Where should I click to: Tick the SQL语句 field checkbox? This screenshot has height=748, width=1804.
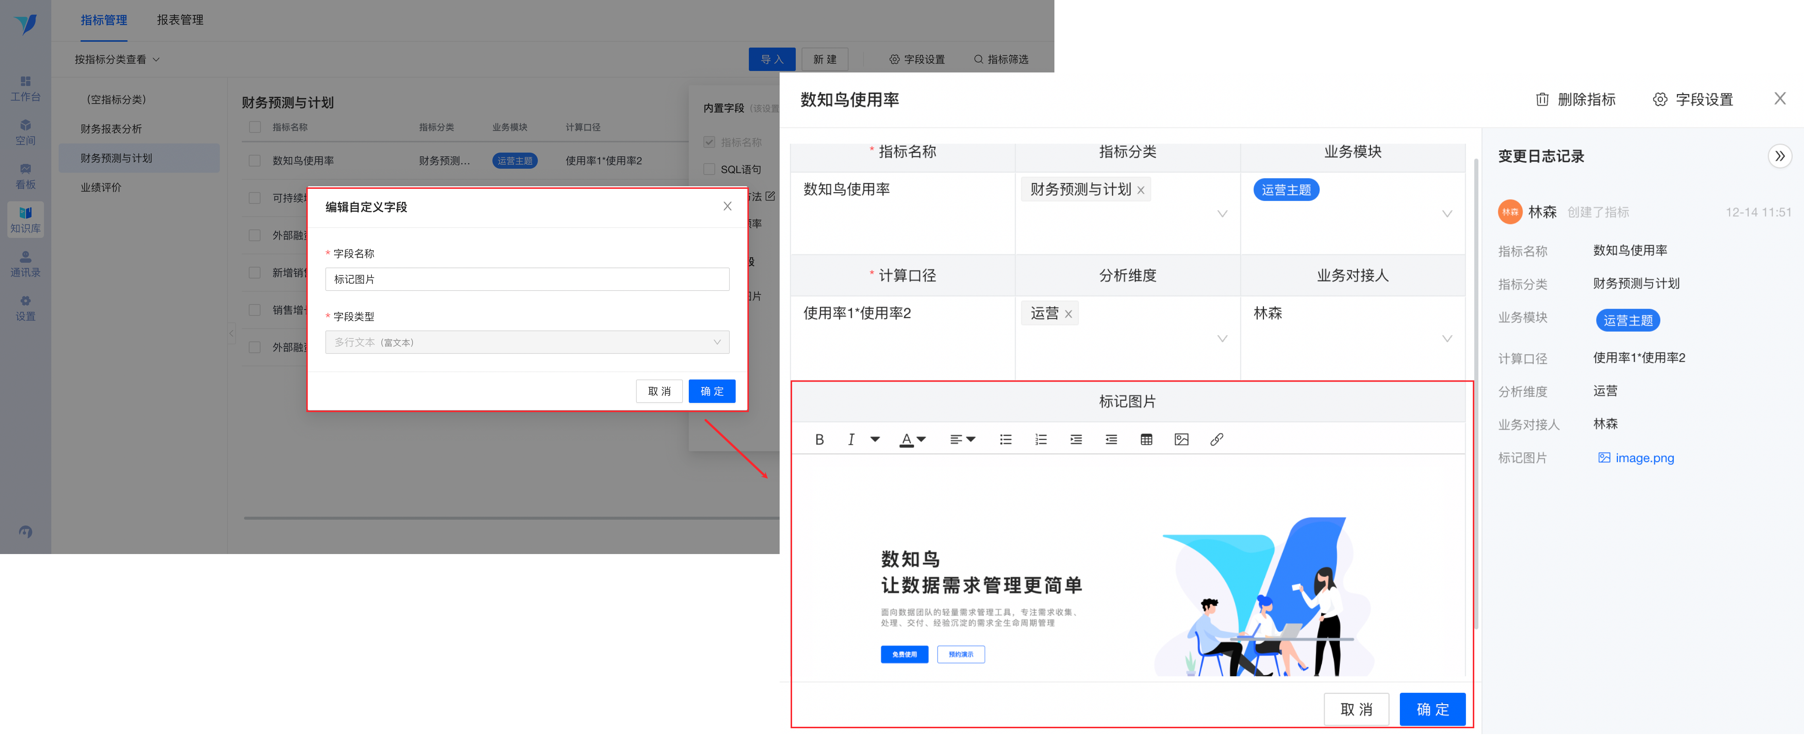tap(709, 169)
